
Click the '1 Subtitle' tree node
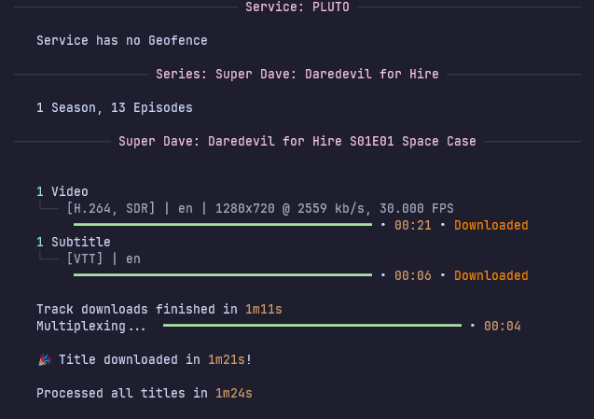point(74,242)
